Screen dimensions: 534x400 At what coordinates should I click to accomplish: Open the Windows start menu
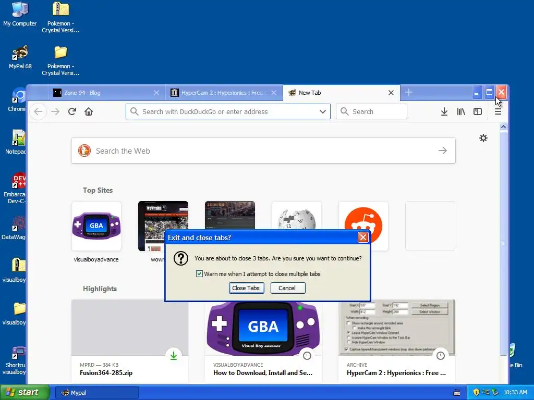point(25,392)
